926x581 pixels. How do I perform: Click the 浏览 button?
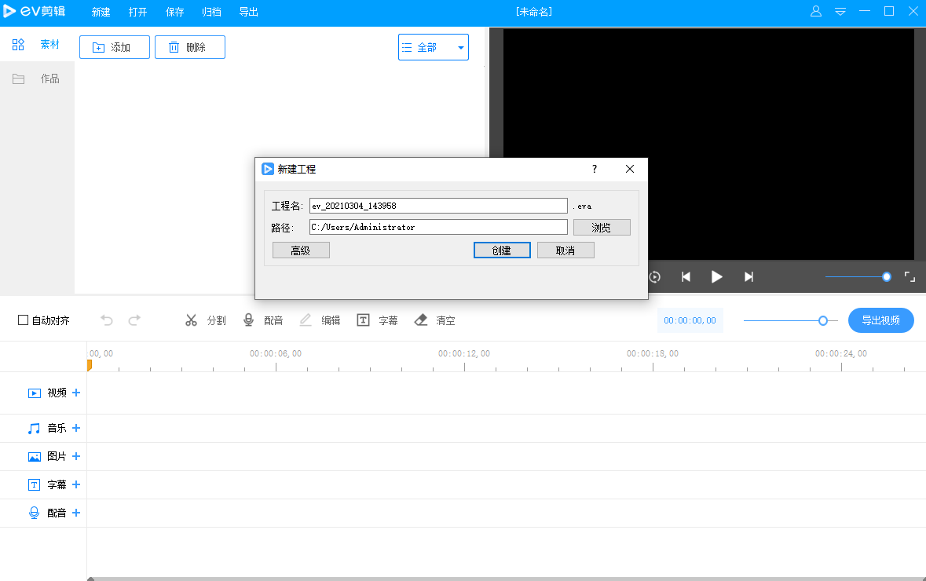click(x=602, y=228)
